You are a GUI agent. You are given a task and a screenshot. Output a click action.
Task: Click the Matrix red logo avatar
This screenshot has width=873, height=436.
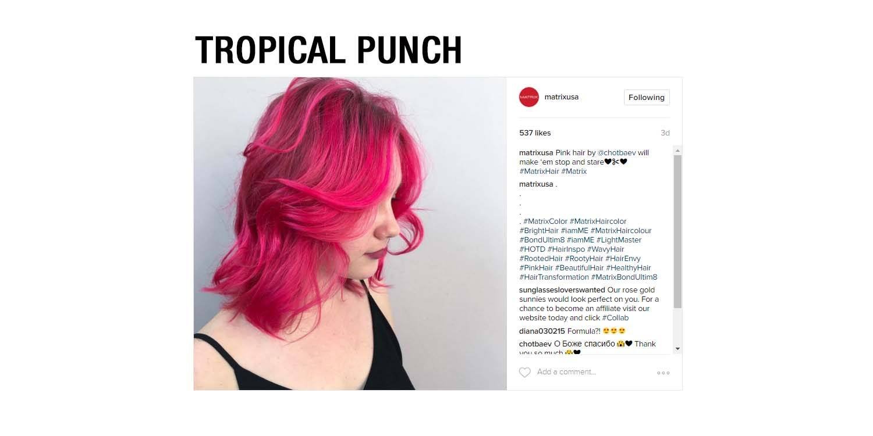(529, 97)
